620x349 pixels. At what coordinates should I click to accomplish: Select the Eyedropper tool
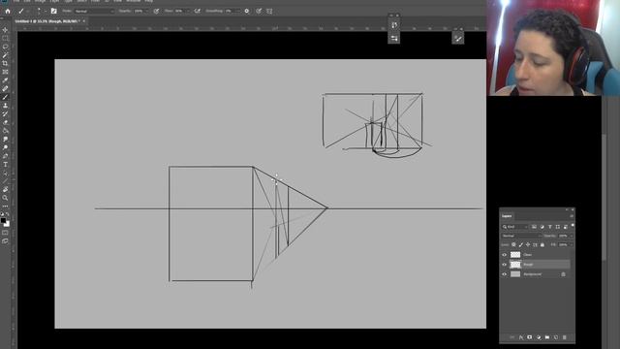[x=5, y=80]
